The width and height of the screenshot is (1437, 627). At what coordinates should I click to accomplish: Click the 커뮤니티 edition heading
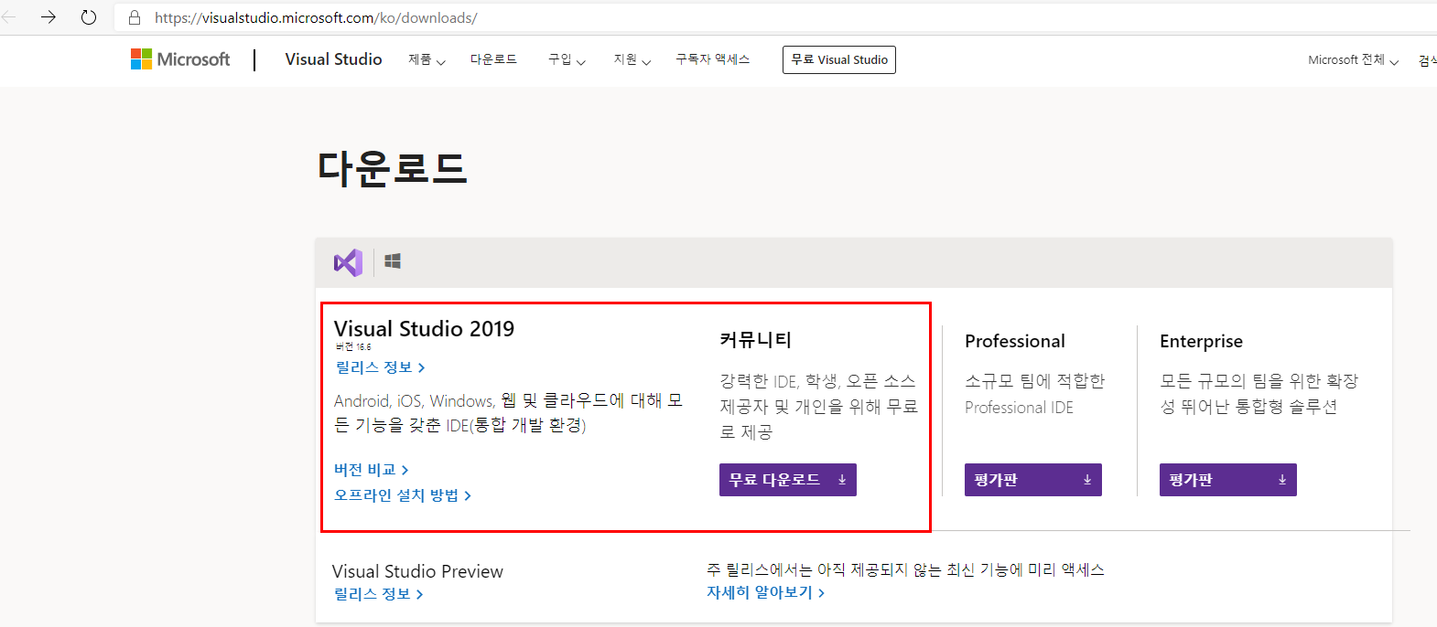tap(755, 340)
